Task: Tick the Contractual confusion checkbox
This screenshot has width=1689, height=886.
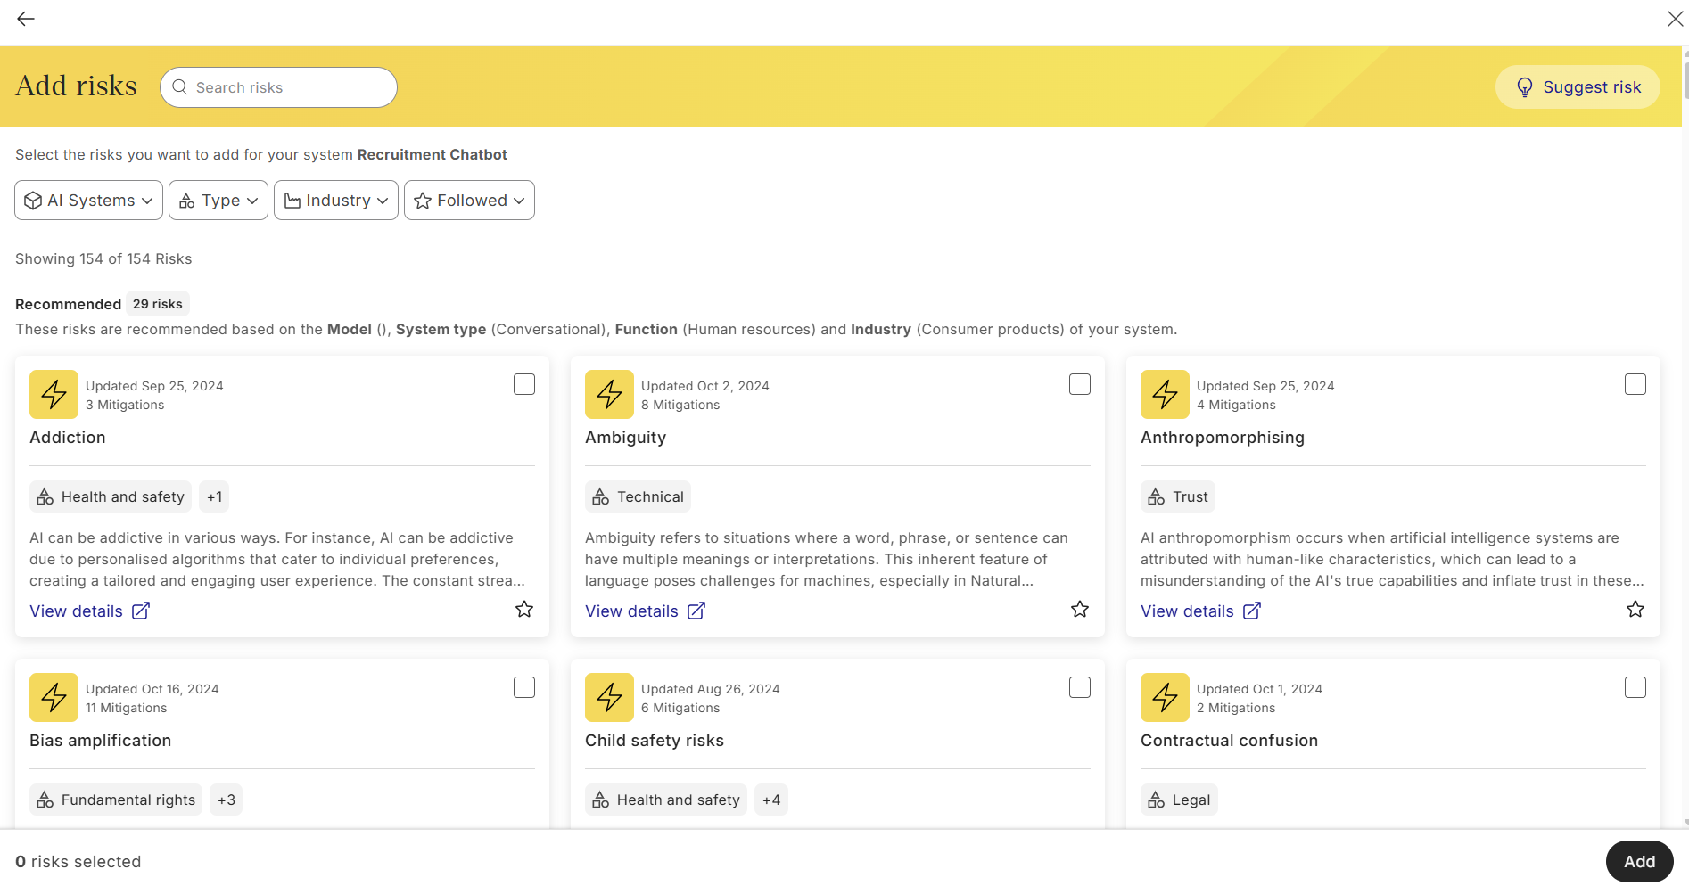Action: (x=1635, y=687)
